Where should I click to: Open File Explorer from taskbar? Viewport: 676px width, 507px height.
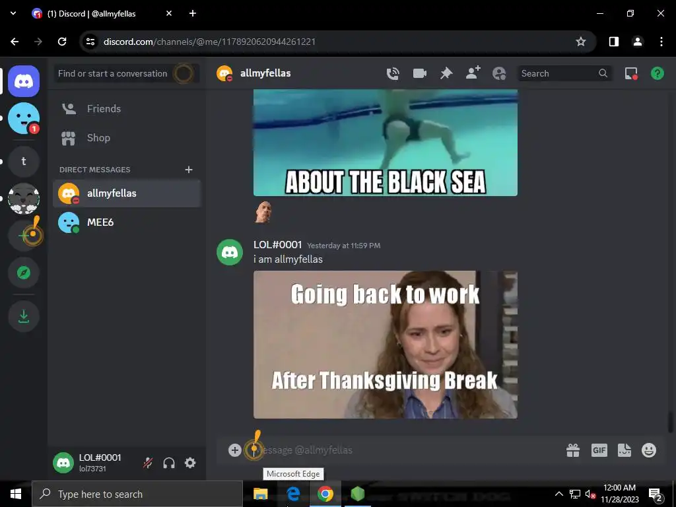(x=260, y=494)
